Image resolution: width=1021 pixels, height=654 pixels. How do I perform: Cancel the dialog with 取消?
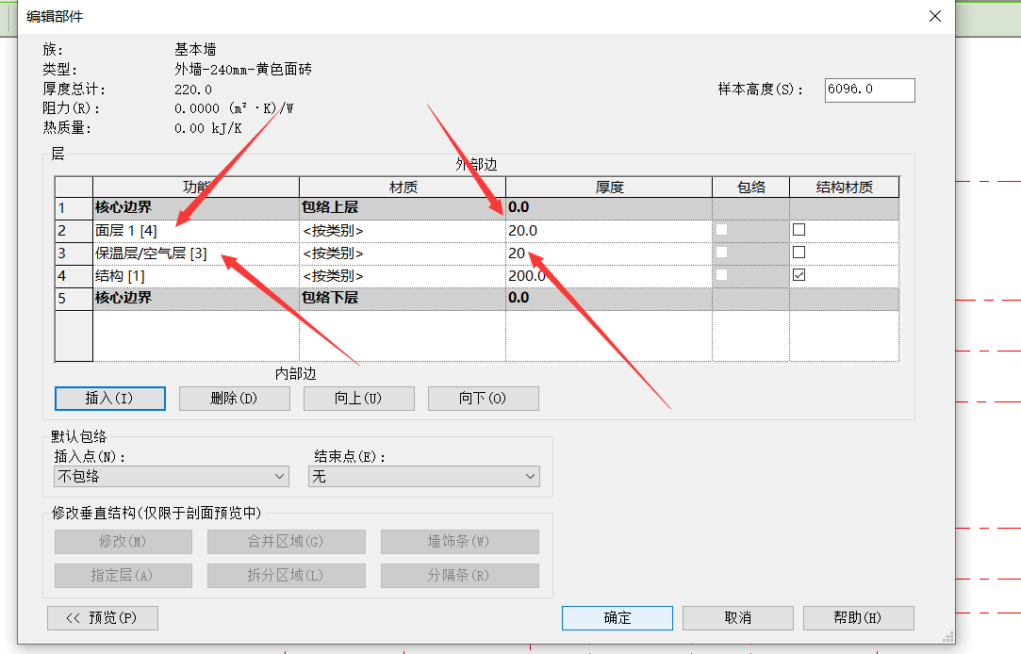pos(737,618)
